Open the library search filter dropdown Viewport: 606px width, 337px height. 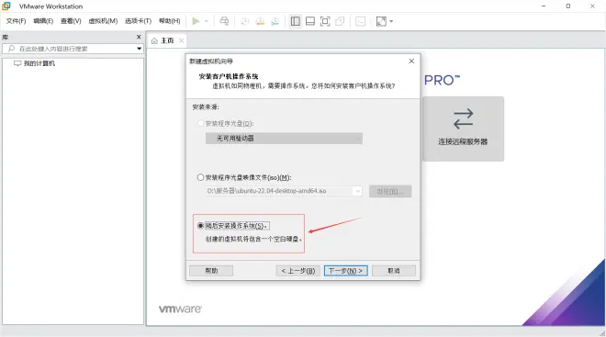[139, 49]
